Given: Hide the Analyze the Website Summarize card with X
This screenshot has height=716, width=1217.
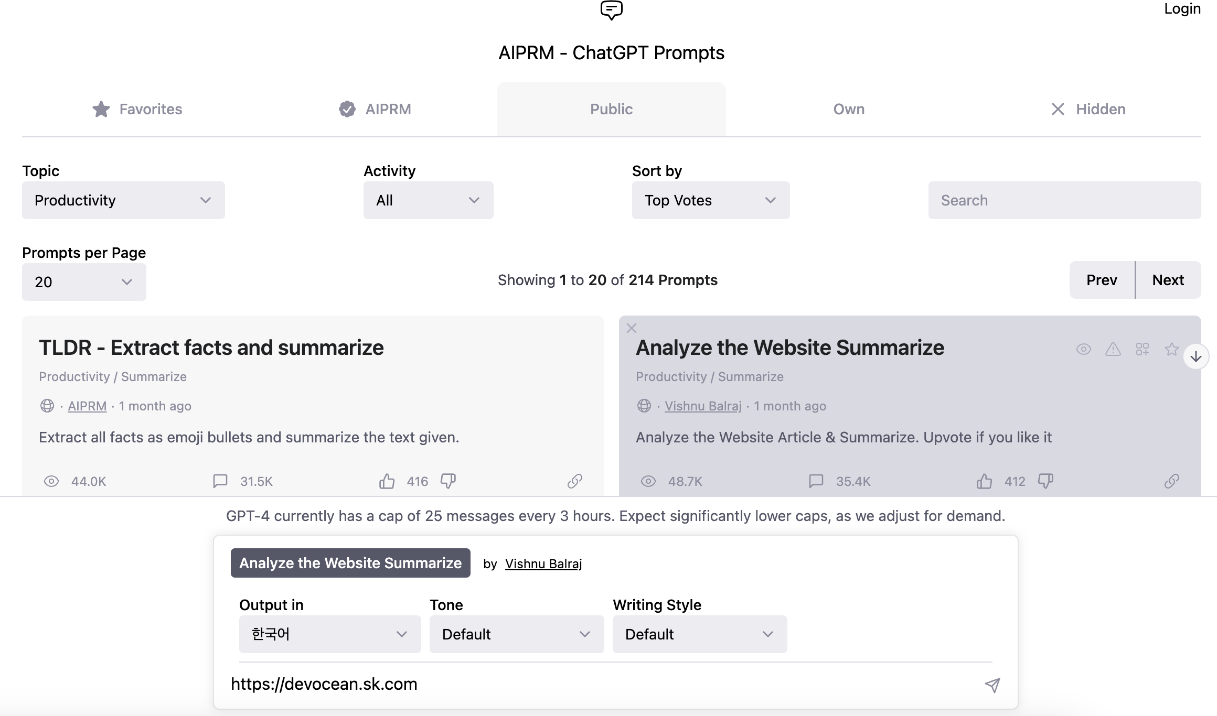Looking at the screenshot, I should (632, 328).
